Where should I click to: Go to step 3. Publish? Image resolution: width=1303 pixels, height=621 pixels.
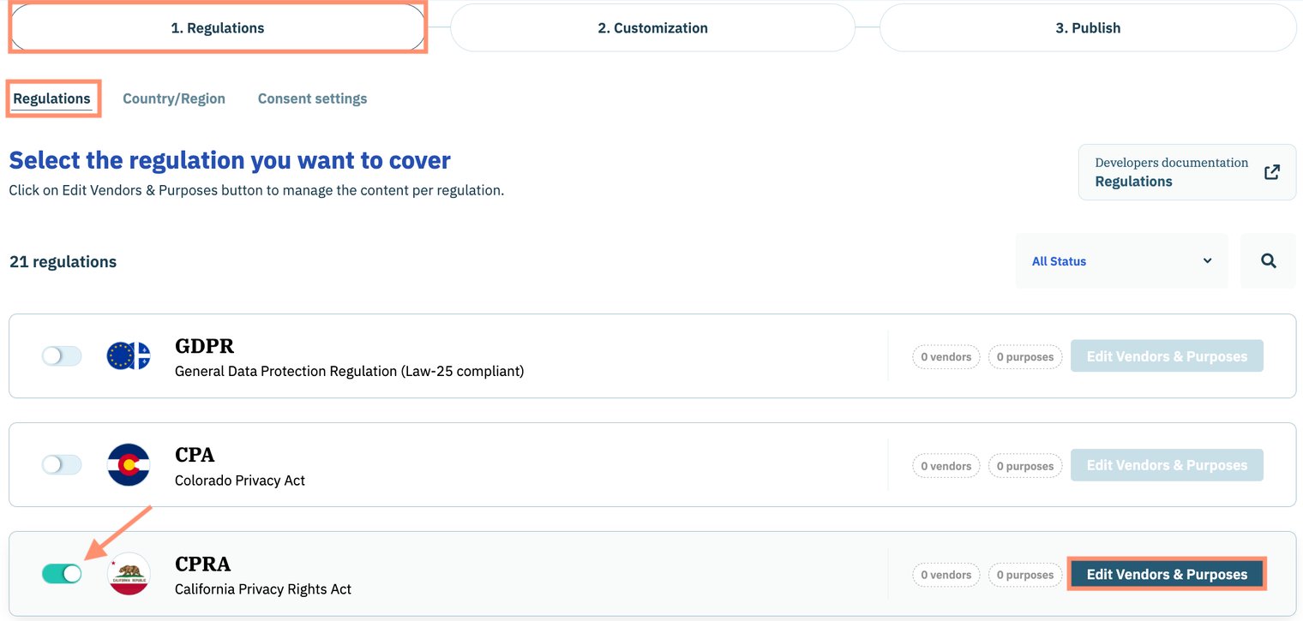tap(1087, 28)
